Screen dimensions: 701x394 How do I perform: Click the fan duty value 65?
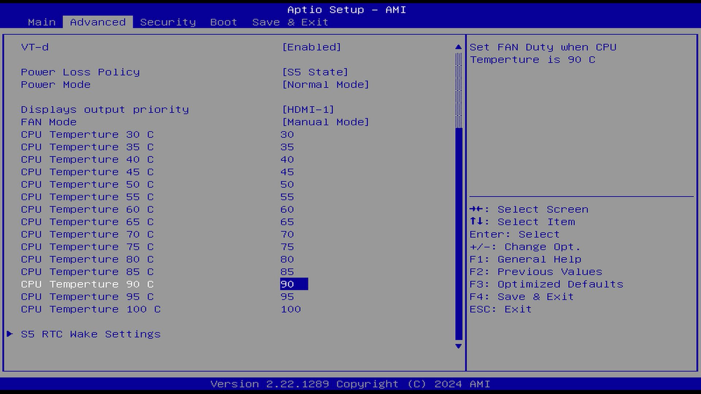tap(287, 222)
